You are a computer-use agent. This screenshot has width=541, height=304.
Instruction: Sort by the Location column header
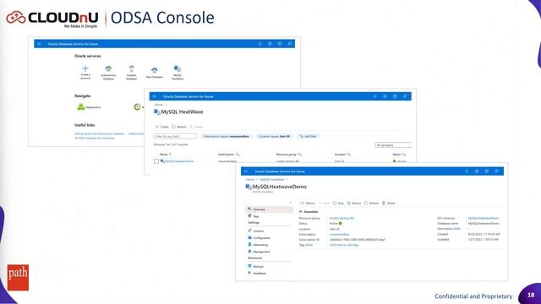click(x=342, y=155)
